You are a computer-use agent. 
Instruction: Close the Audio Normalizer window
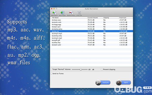point(52,9)
